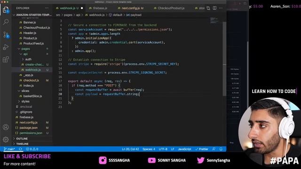Open firebase.js in the explorer tree
The height and width of the screenshot is (169, 301).
tap(26, 117)
